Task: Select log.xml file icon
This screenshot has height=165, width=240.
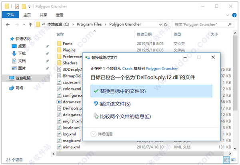Action: [59, 134]
